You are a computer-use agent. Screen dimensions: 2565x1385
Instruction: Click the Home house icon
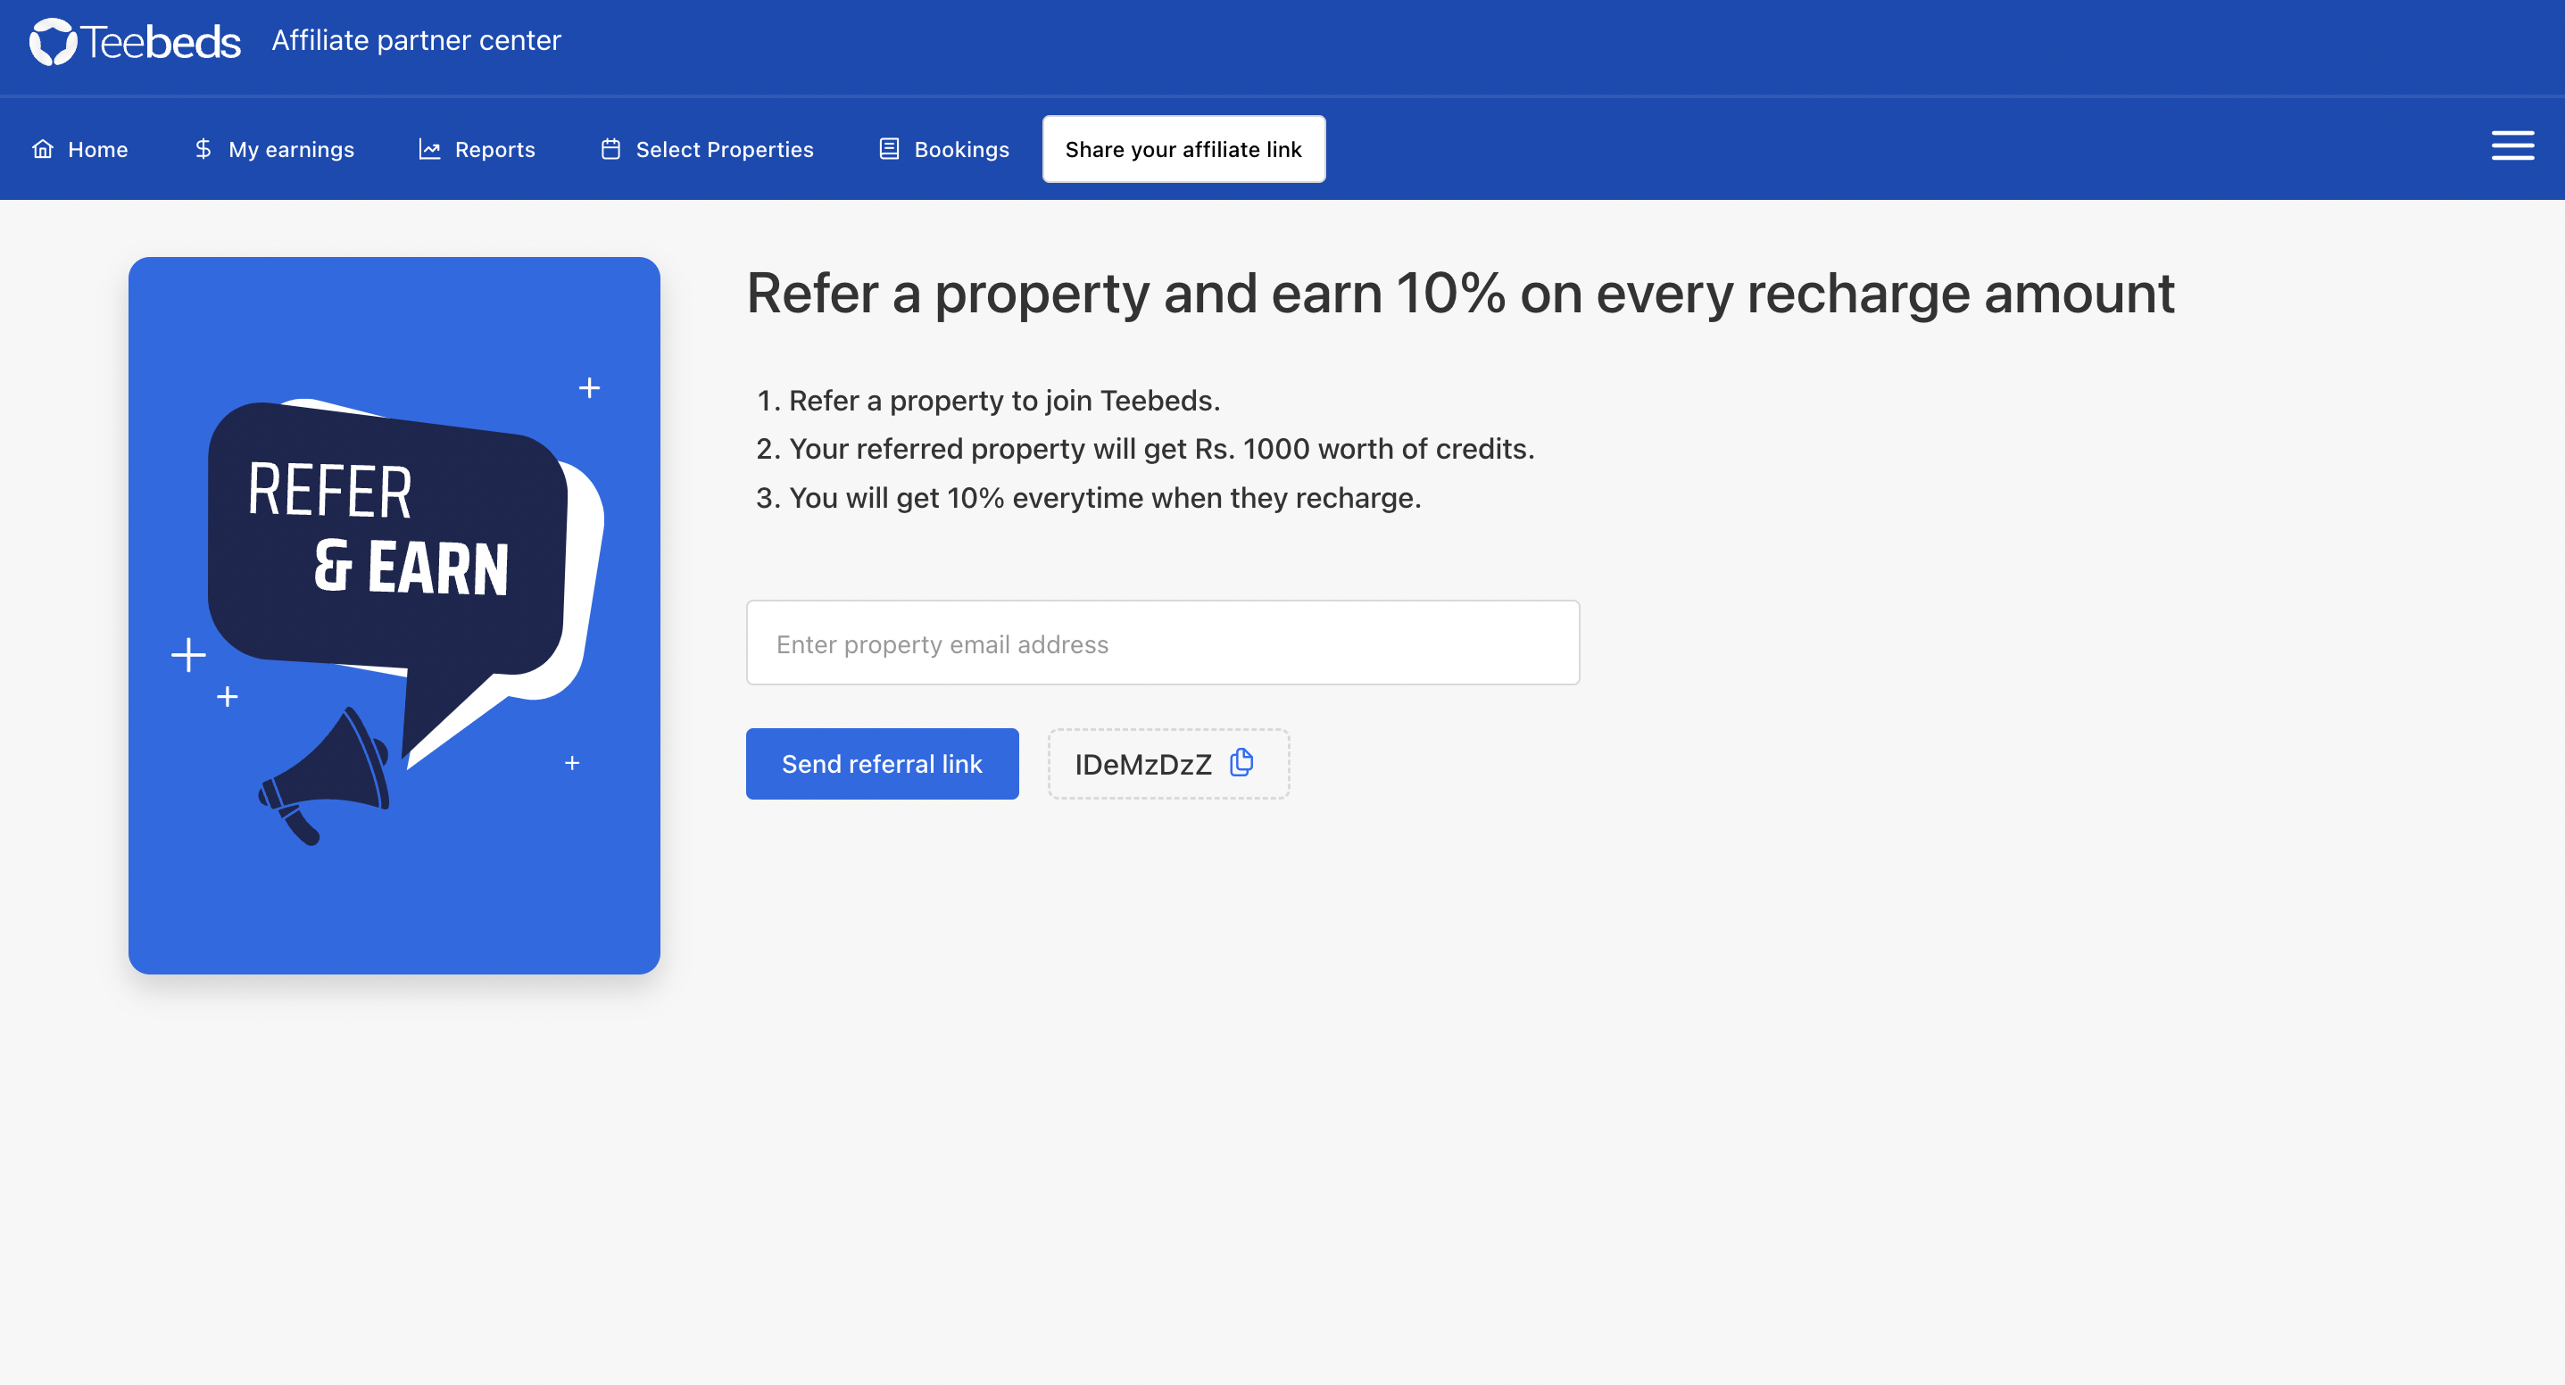[x=43, y=149]
